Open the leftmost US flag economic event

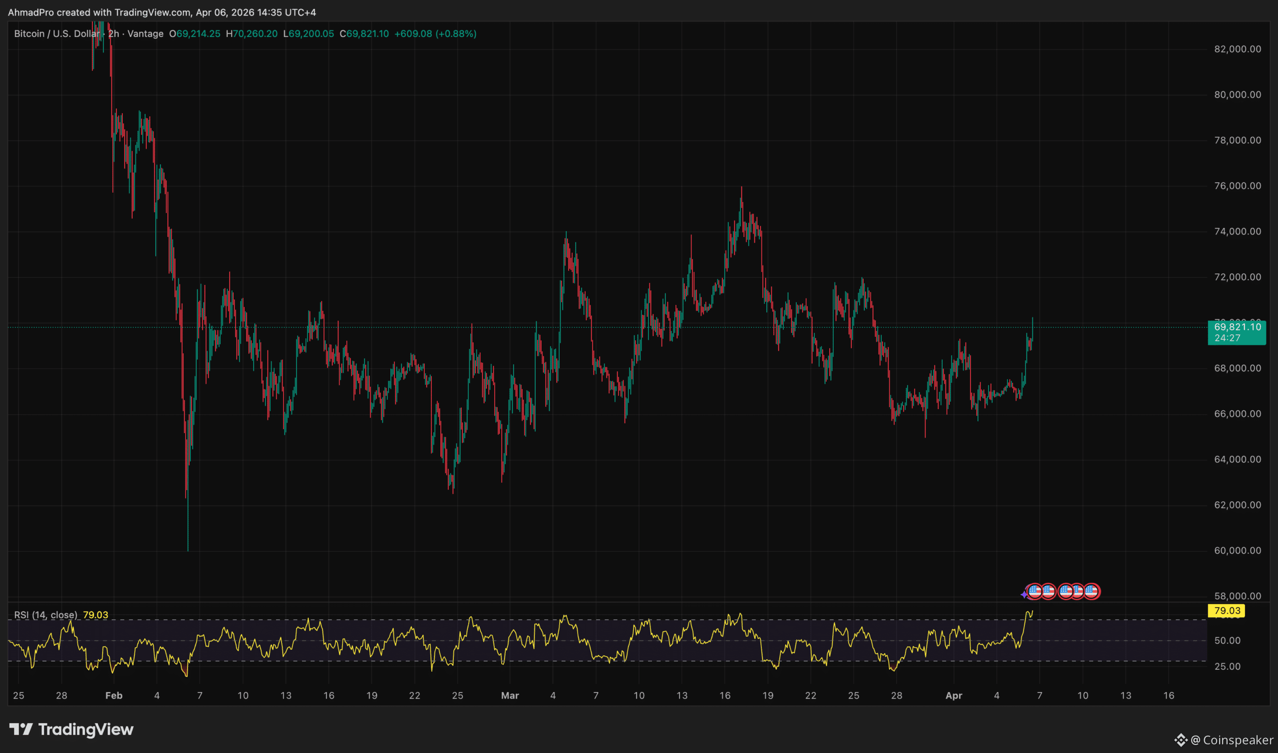[1034, 591]
